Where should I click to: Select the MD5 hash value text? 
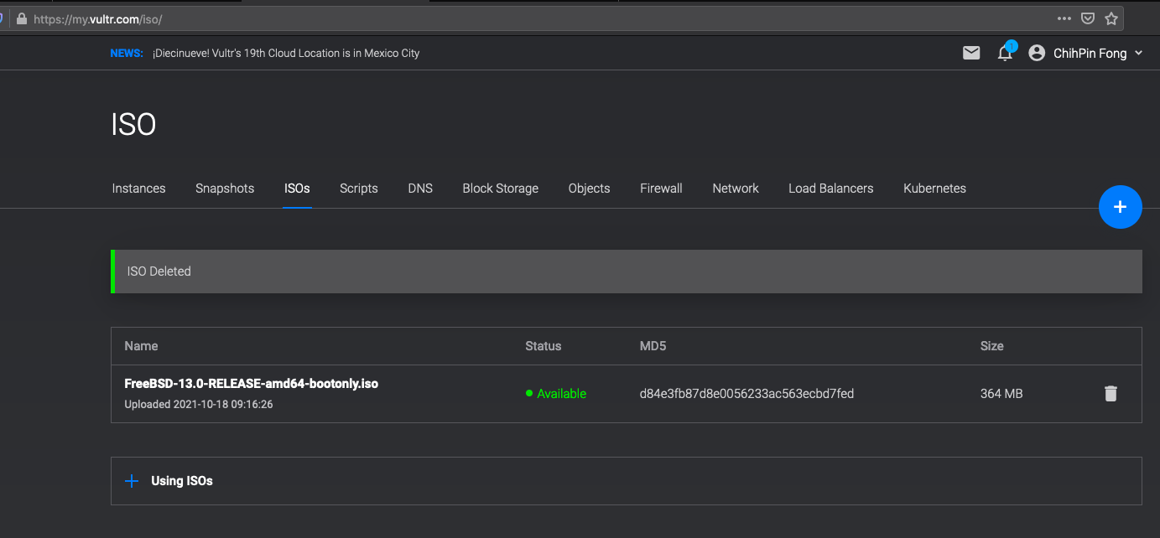[x=746, y=394]
